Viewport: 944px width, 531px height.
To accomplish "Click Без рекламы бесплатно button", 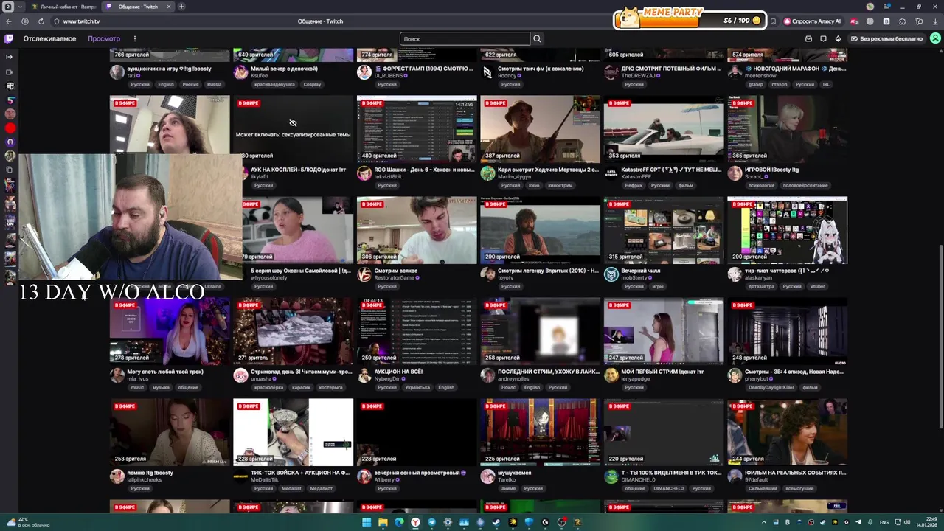I will (x=886, y=38).
